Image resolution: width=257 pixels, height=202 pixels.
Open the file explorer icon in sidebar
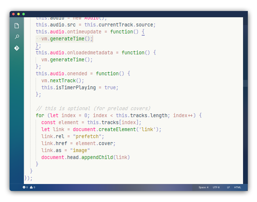tap(17, 26)
